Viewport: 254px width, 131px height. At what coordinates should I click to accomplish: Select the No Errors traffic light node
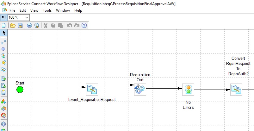(x=188, y=90)
